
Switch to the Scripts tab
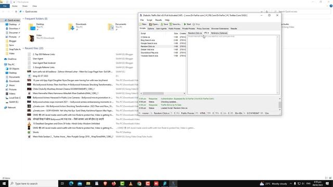[143, 29]
